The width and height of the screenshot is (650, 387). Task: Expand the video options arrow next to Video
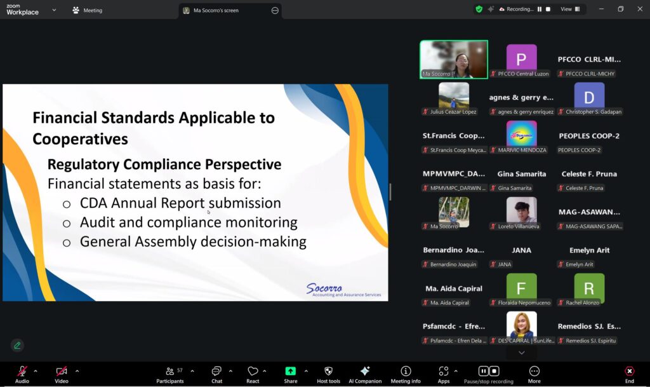(x=77, y=371)
